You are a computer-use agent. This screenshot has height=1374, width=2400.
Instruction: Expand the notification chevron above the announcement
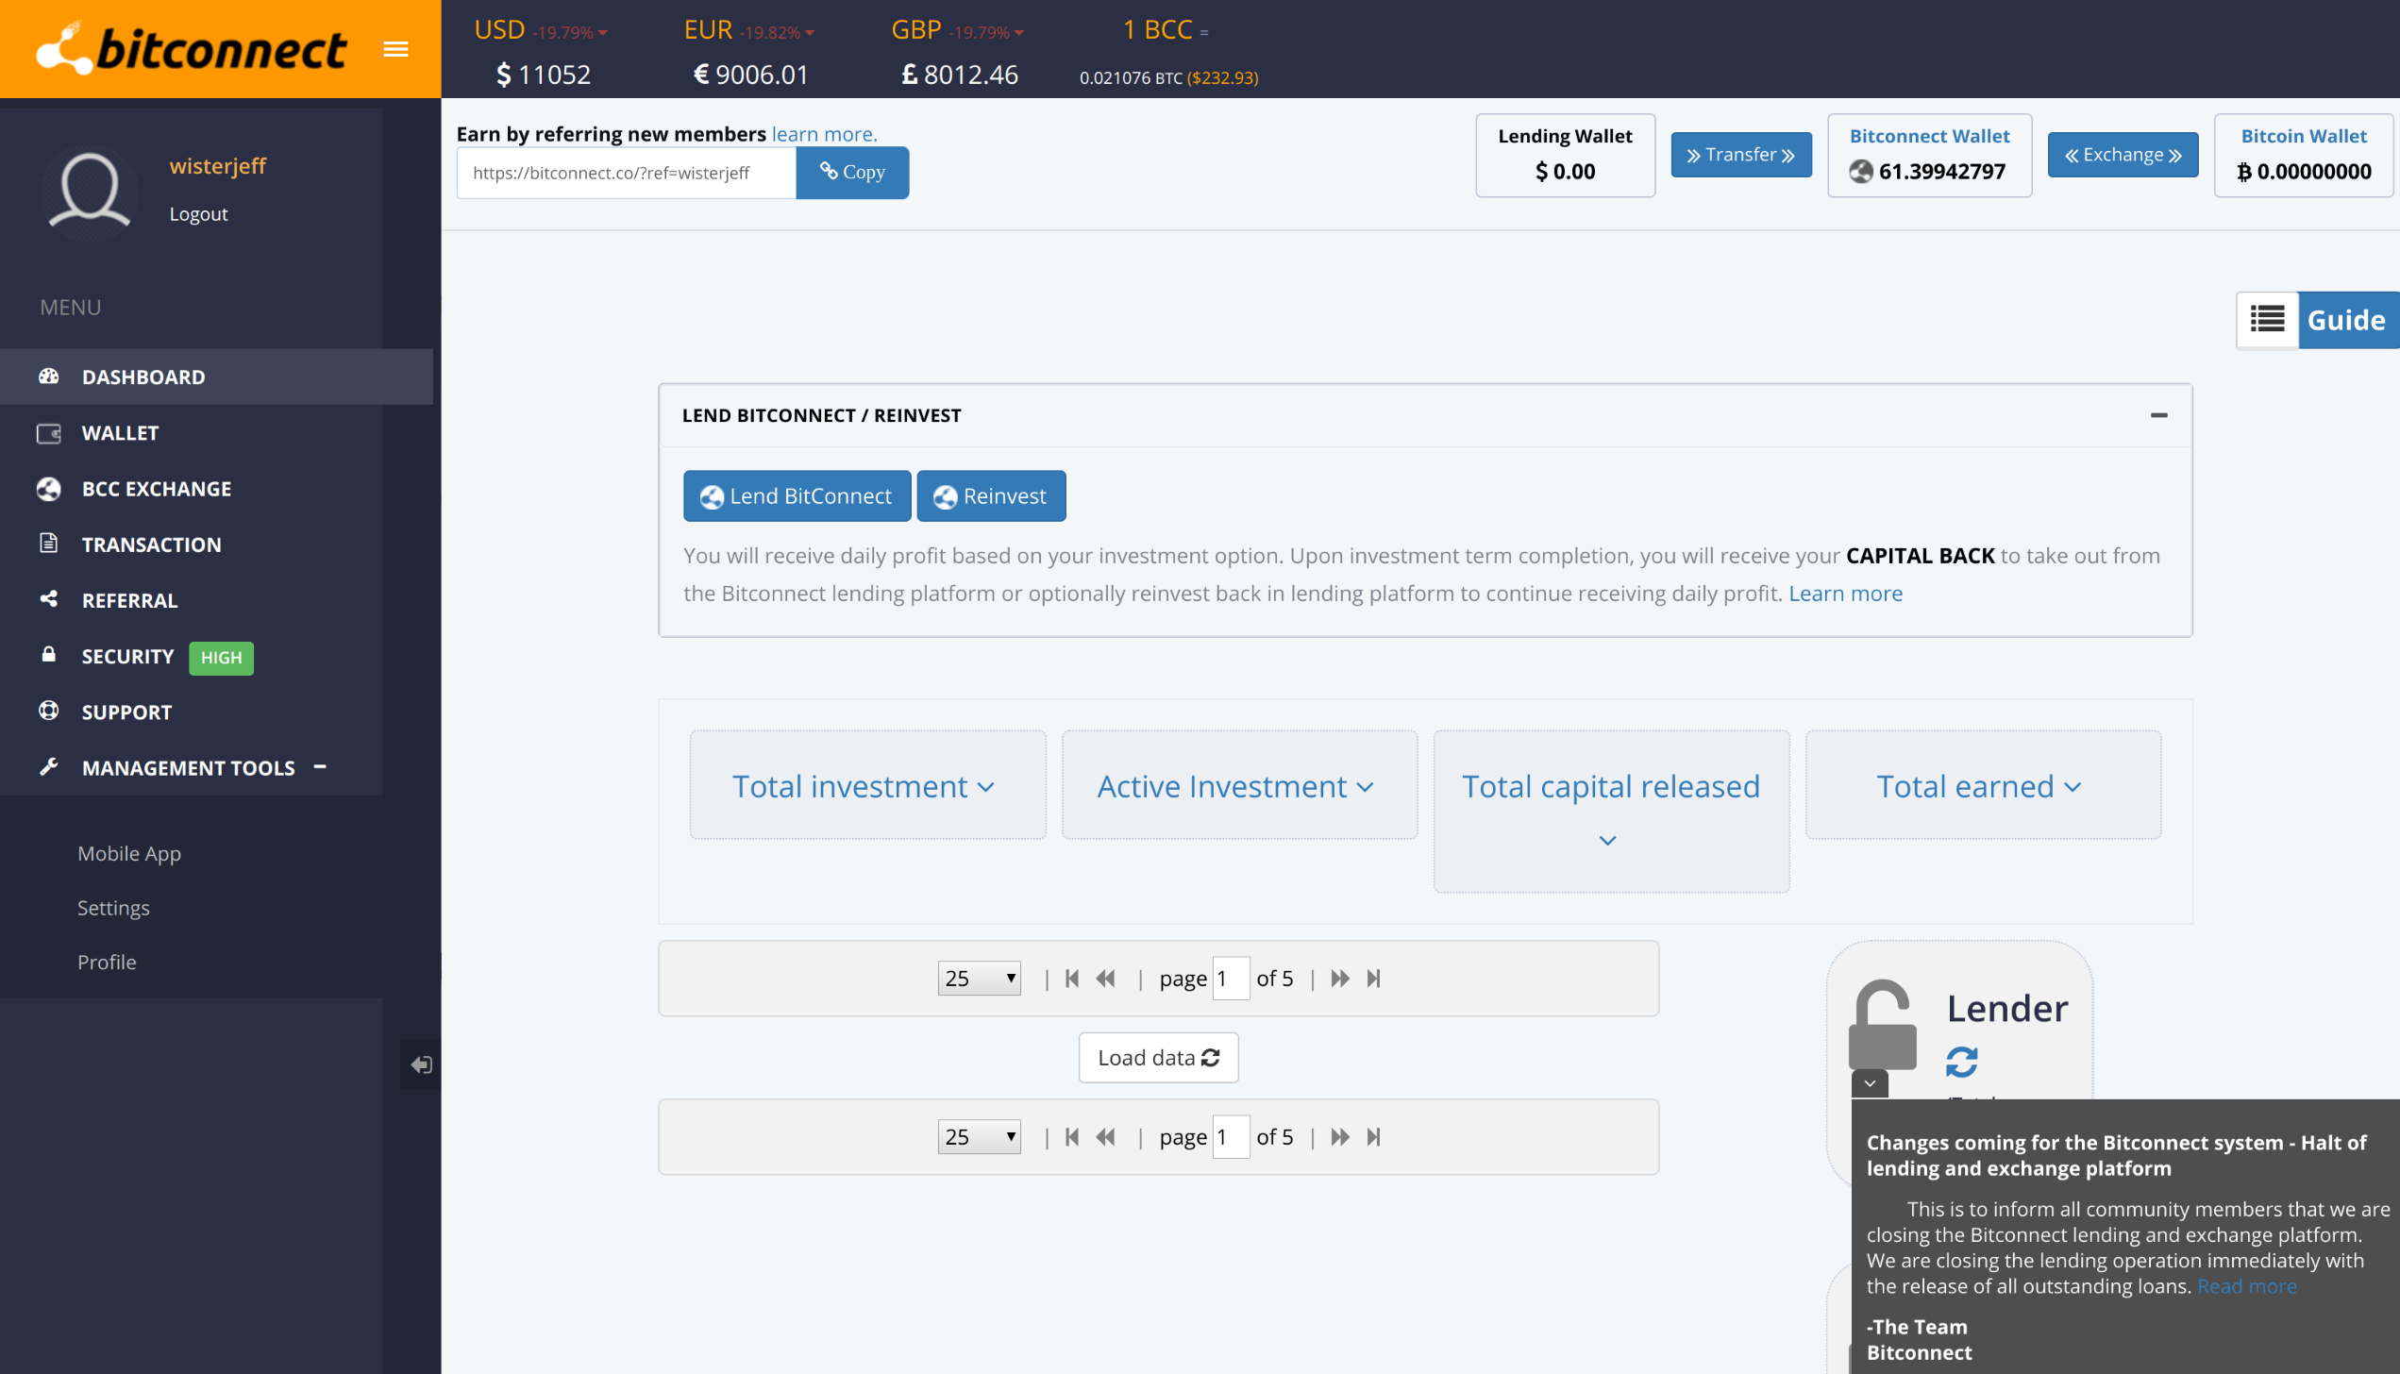pyautogui.click(x=1870, y=1085)
